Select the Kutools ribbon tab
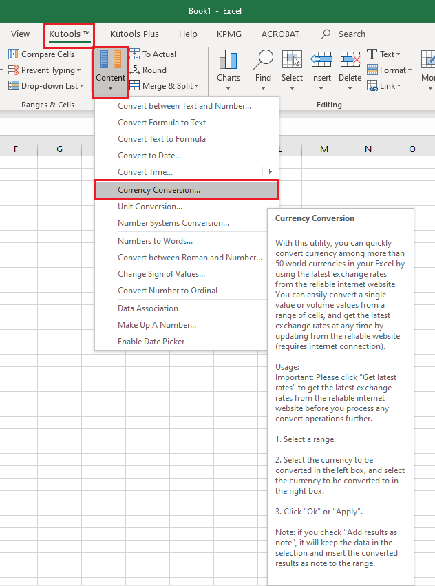The image size is (435, 586). pyautogui.click(x=69, y=34)
